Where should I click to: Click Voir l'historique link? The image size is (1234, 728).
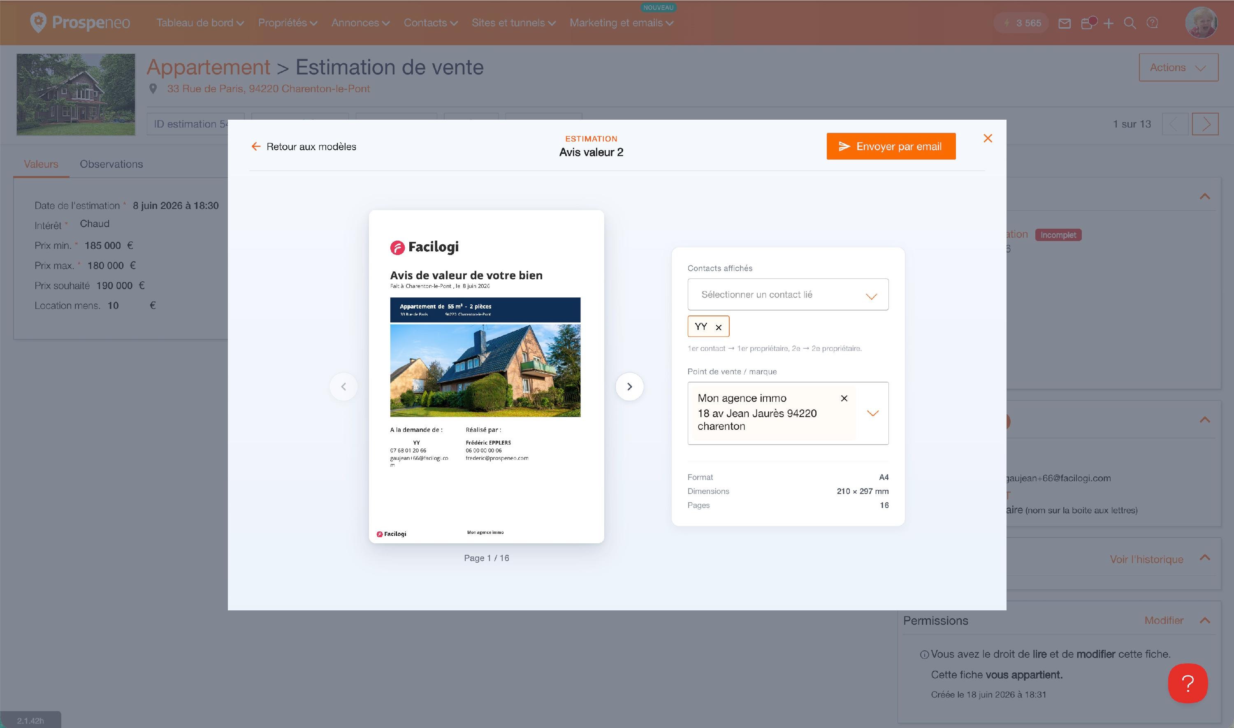pyautogui.click(x=1146, y=559)
